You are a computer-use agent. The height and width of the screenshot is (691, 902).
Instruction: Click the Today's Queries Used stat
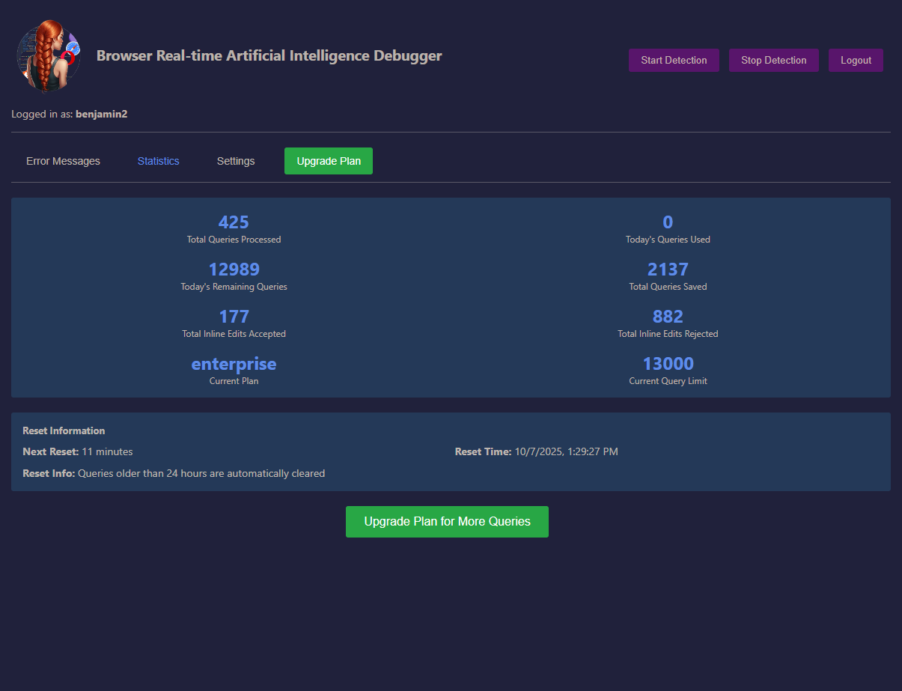(668, 222)
